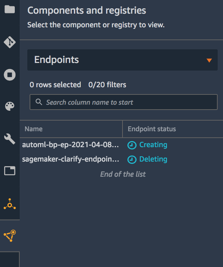Sort by Endpoint status column header
This screenshot has height=267, width=223.
point(152,129)
